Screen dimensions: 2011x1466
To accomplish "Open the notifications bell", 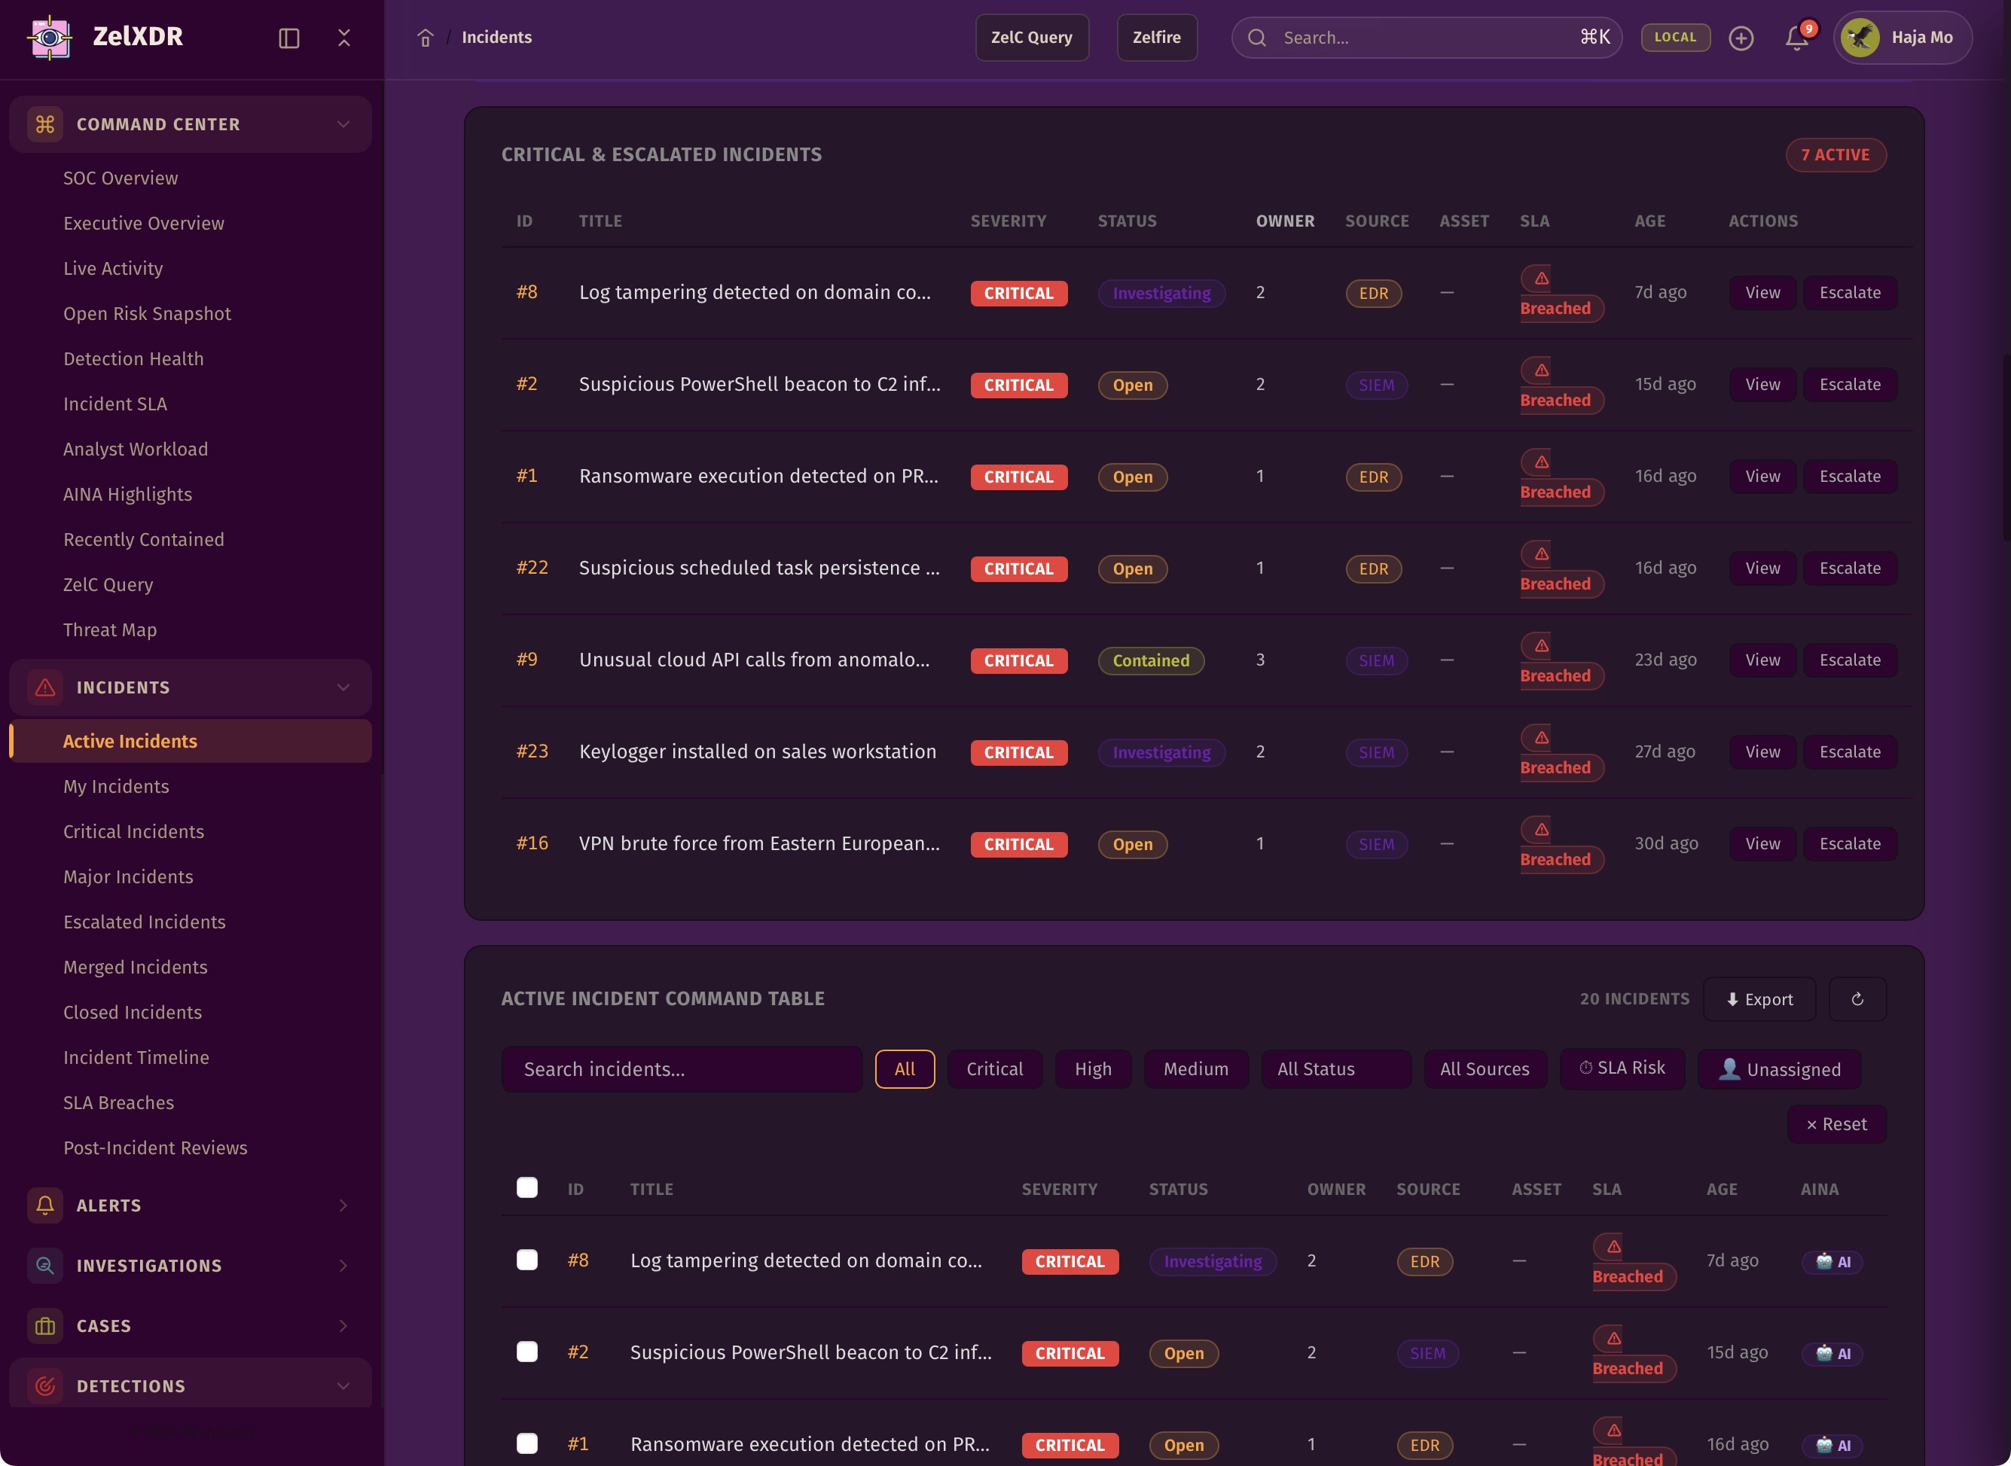I will (x=1796, y=38).
